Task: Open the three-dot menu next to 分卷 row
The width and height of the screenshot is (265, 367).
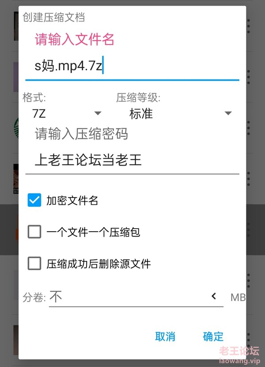Action: (249, 281)
